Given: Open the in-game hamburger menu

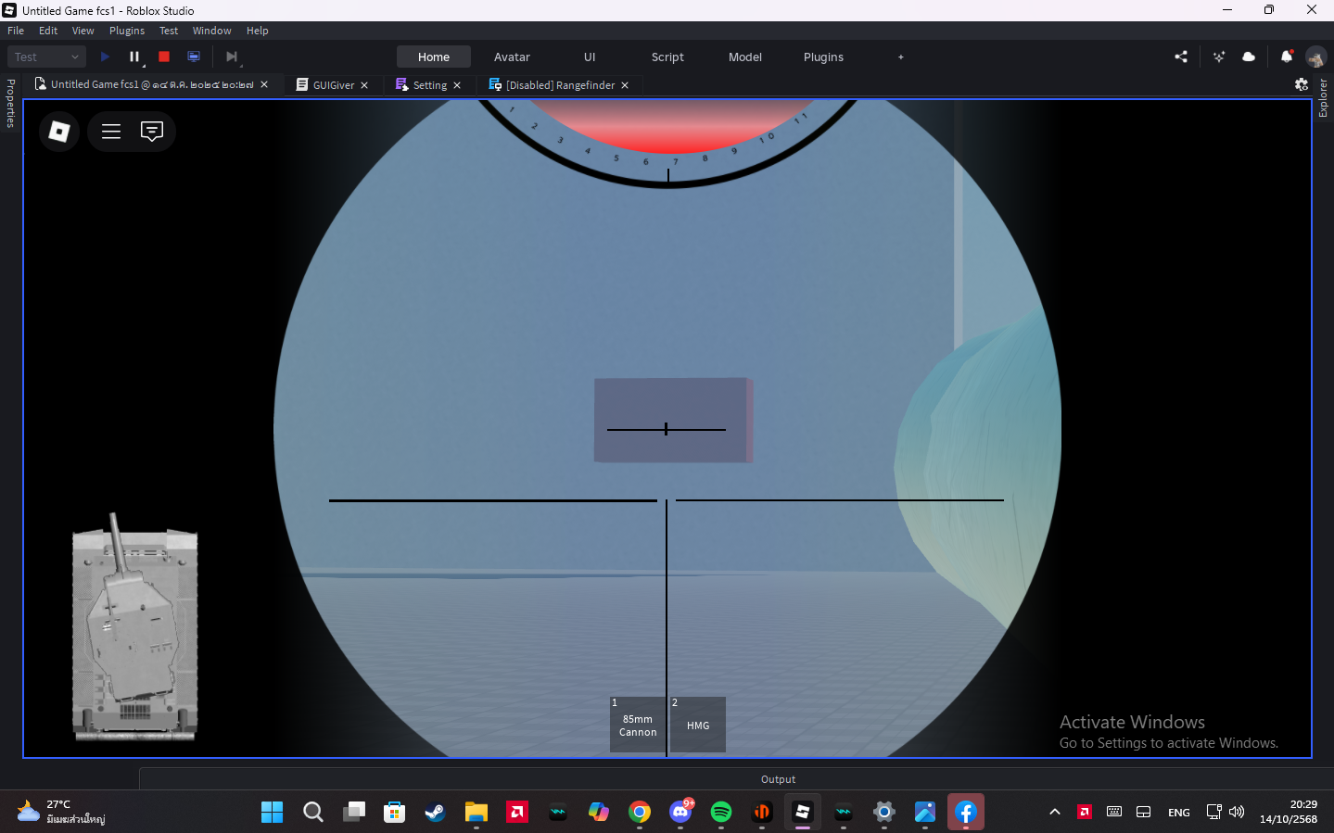Looking at the screenshot, I should pyautogui.click(x=111, y=132).
